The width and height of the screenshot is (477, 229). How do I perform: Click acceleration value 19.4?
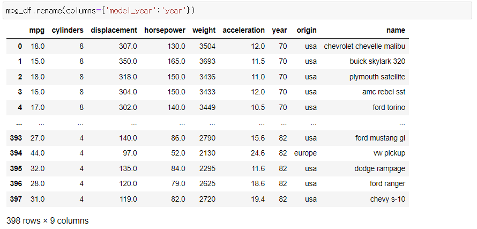pyautogui.click(x=258, y=199)
